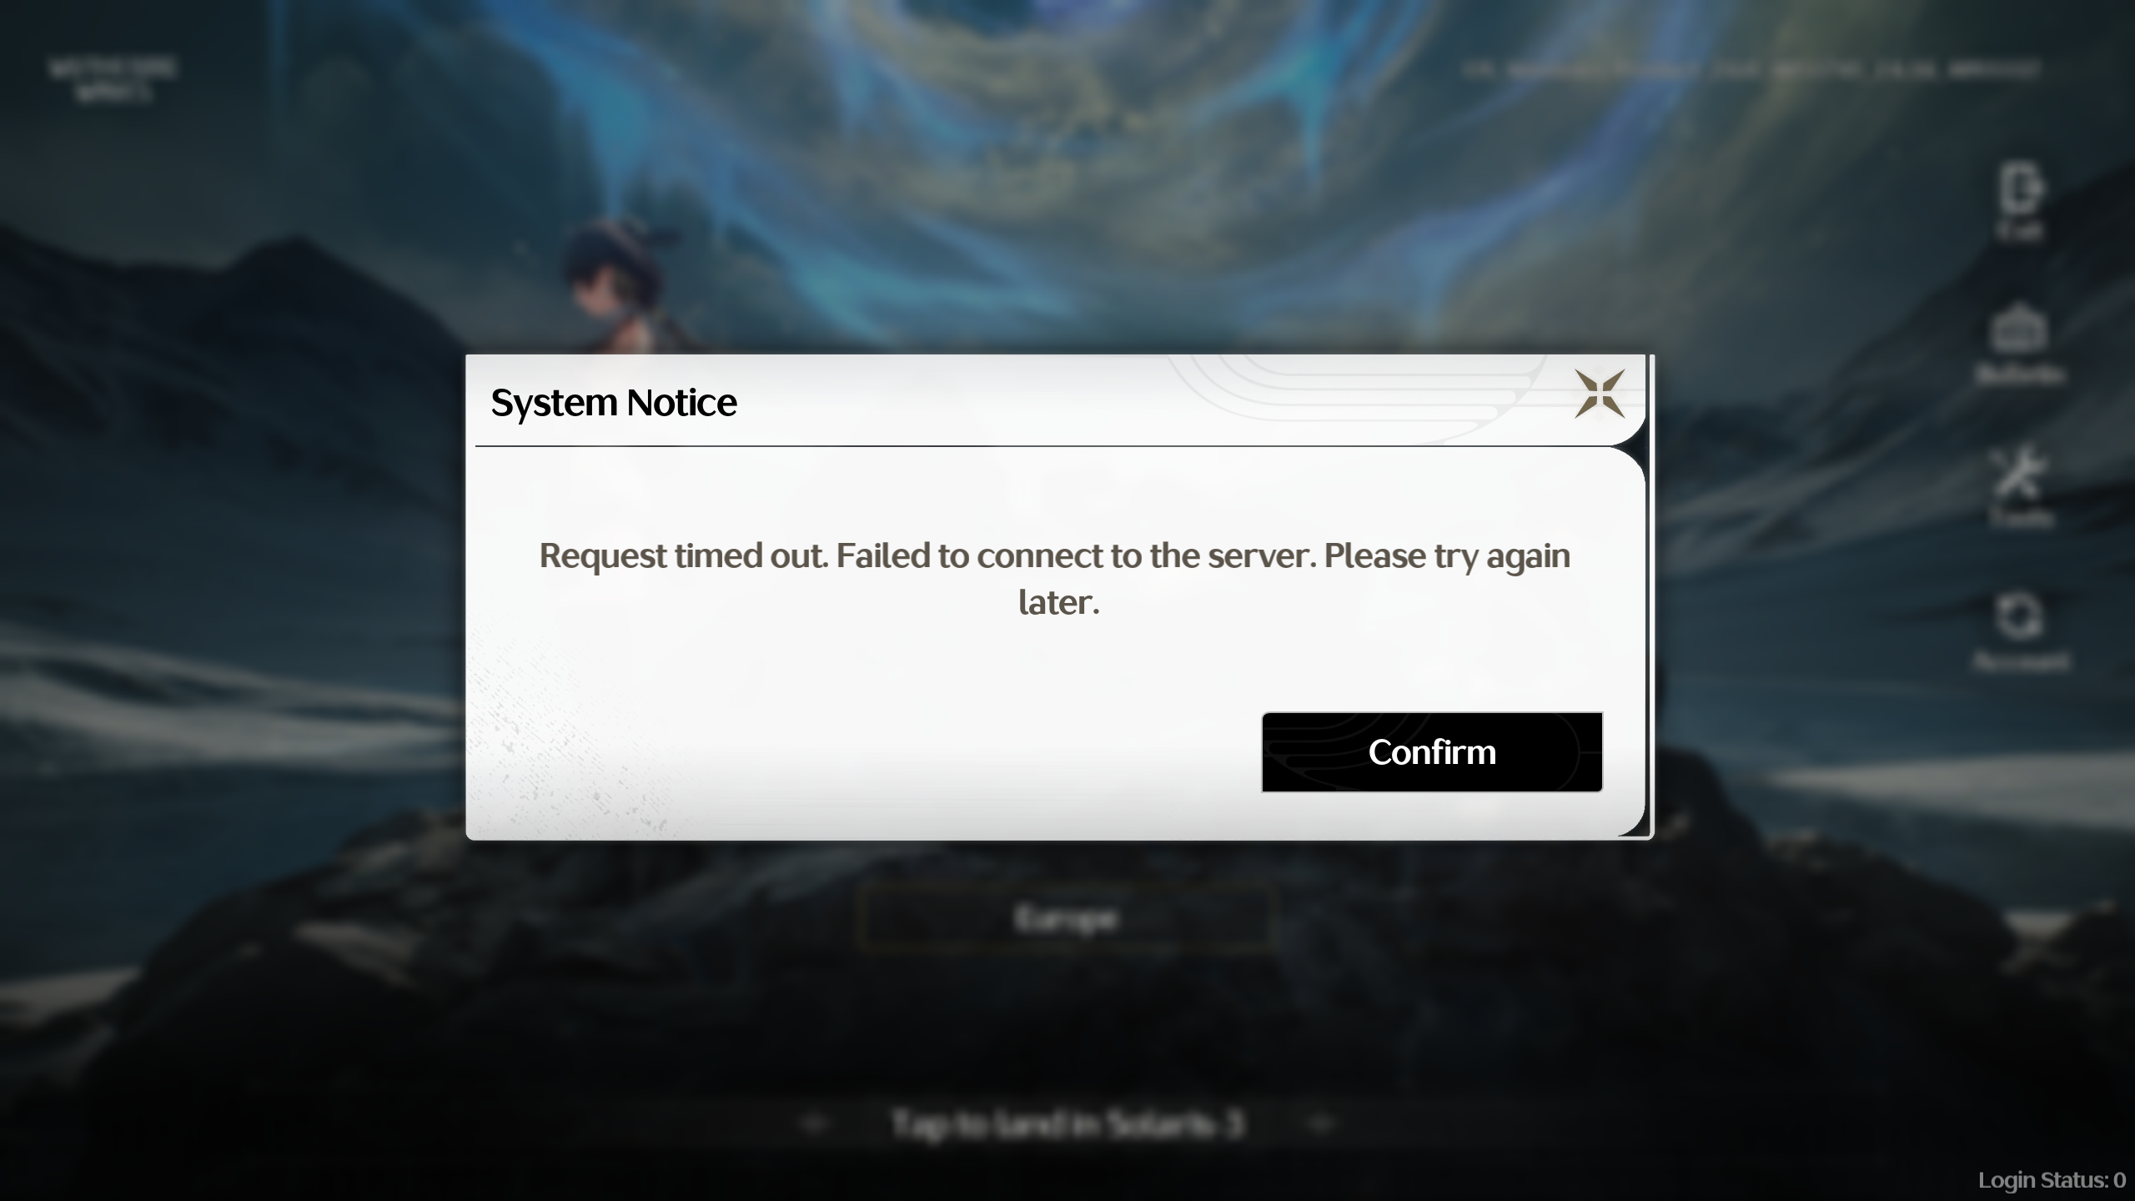This screenshot has height=1201, width=2135.
Task: Open the wrench repair Tools icon
Action: [2019, 472]
